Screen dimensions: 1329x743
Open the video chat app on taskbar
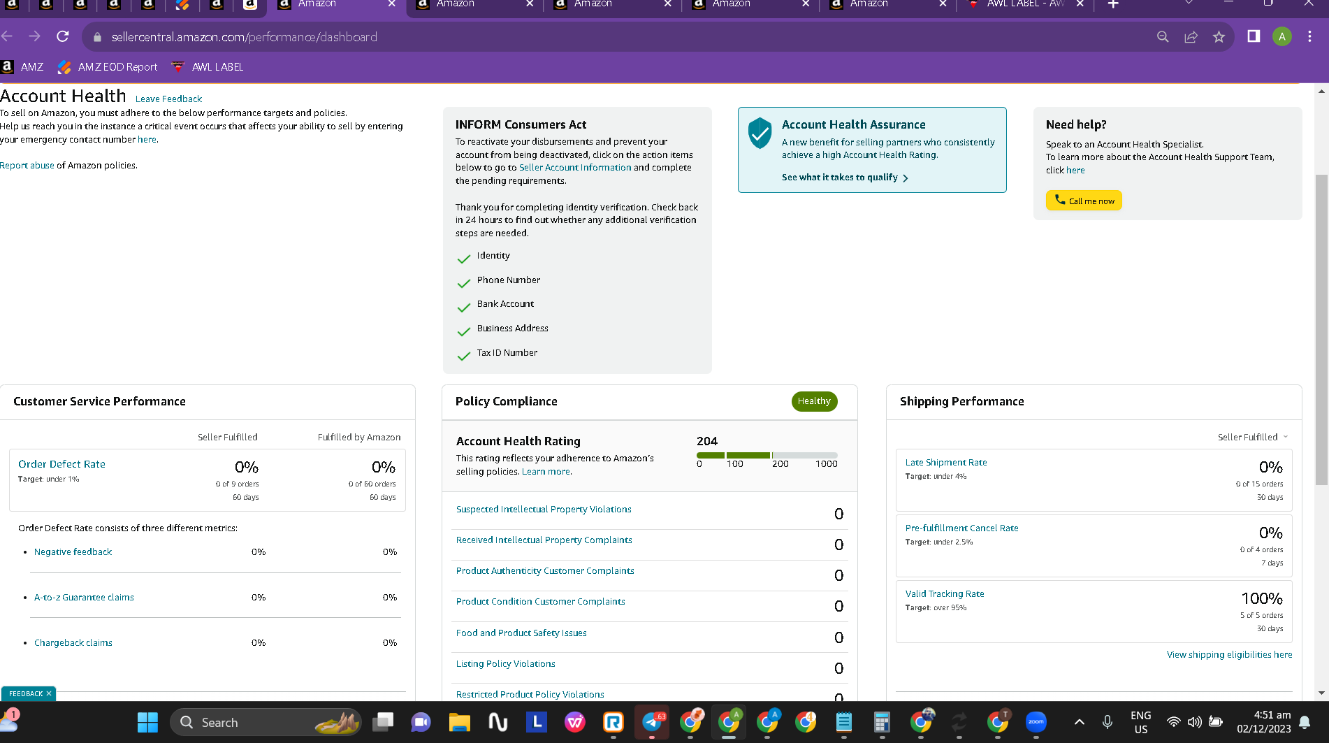coord(421,722)
